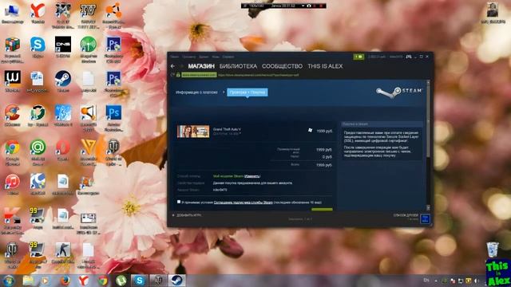Open СПИСОК ДРУЗЕЙ friends list

coord(406,215)
